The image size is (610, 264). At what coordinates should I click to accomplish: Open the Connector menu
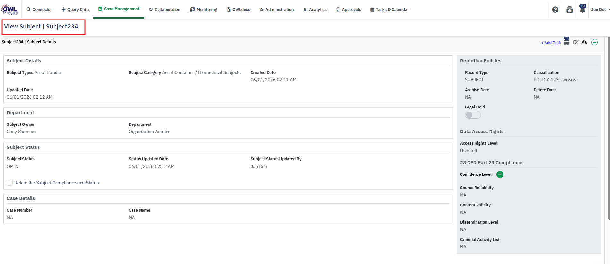(39, 10)
